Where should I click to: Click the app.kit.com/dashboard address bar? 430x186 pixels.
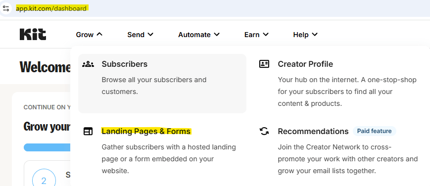pyautogui.click(x=51, y=8)
